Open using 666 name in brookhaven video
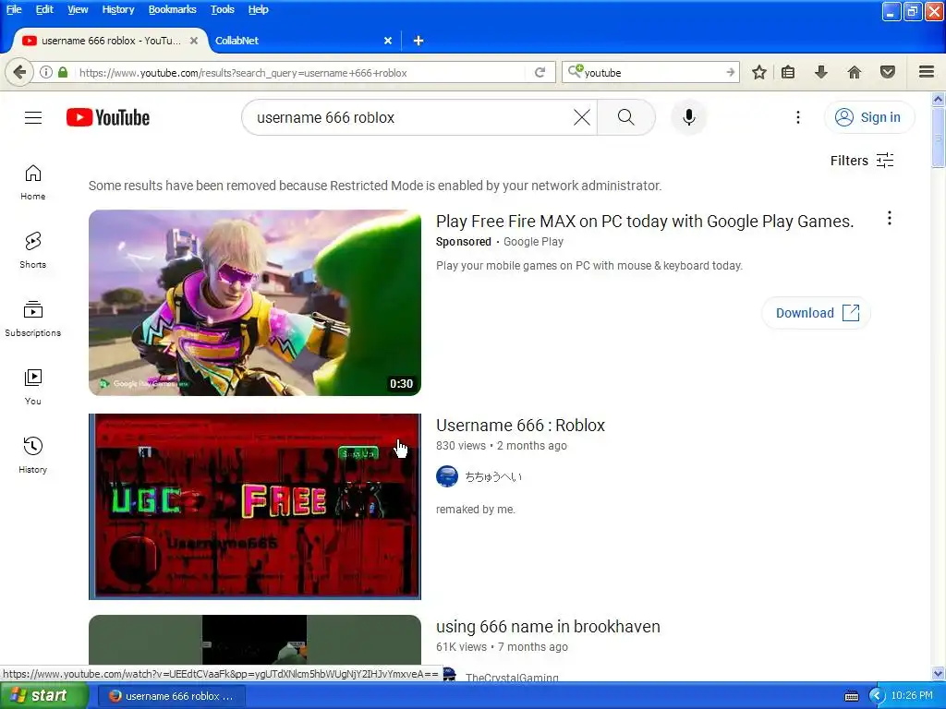The height and width of the screenshot is (709, 946). point(548,627)
